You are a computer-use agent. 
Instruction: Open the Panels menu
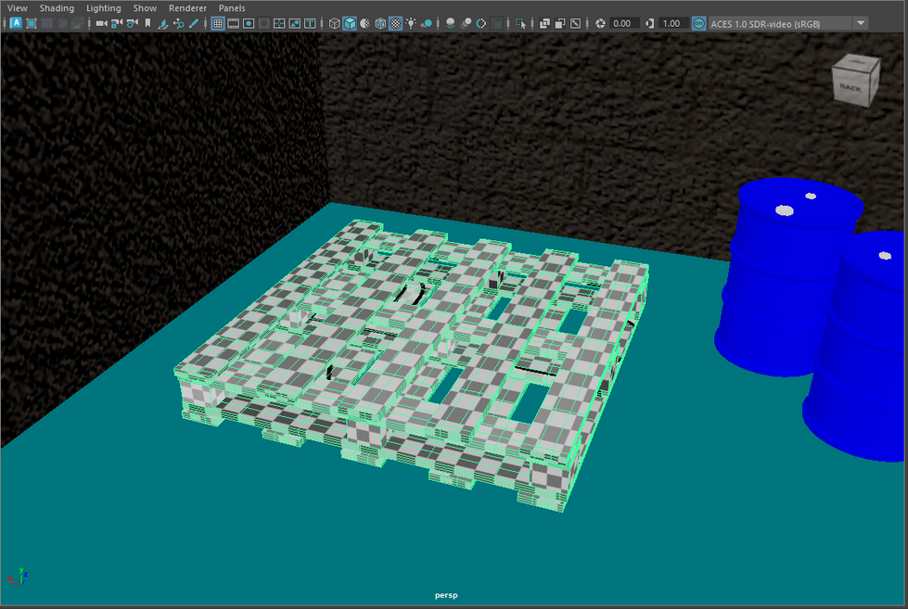click(231, 7)
